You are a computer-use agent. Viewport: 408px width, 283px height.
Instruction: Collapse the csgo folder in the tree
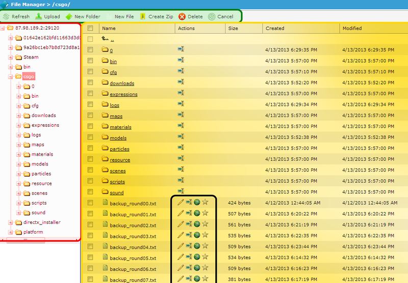tap(10, 76)
